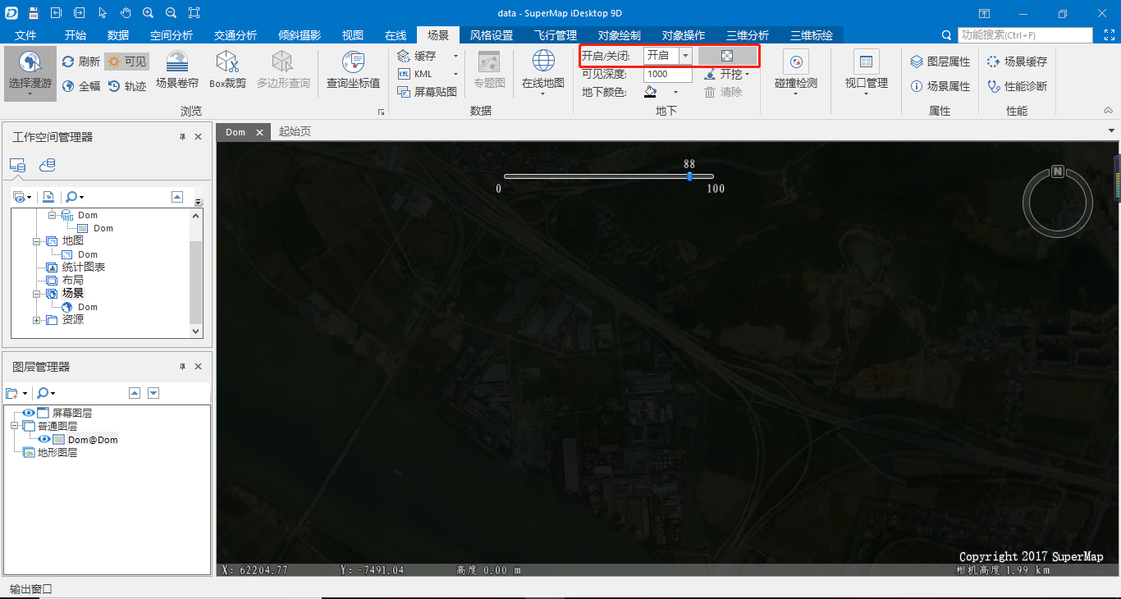Open the 碰撞检测 tool
Screen dimensions: 1121x599
[796, 72]
